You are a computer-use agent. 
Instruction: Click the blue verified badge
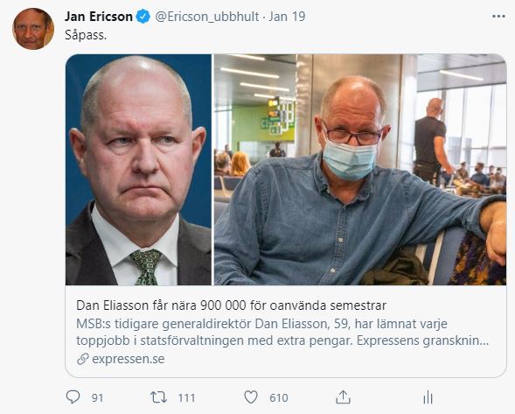143,17
